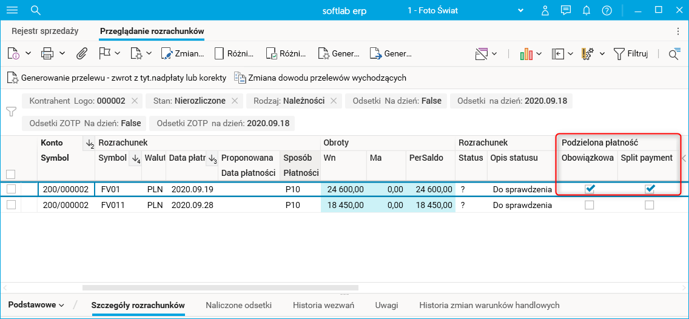
Task: Open the help question mark icon
Action: tap(607, 10)
